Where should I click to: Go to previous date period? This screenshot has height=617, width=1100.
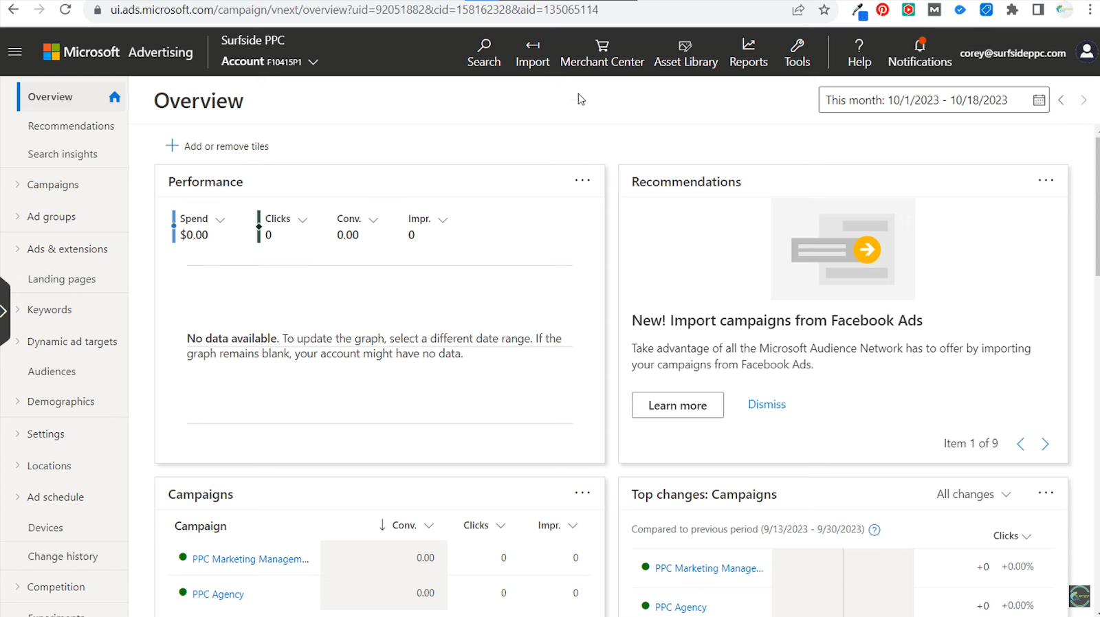point(1061,100)
